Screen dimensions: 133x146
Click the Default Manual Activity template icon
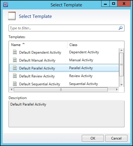pyautogui.click(x=15, y=60)
